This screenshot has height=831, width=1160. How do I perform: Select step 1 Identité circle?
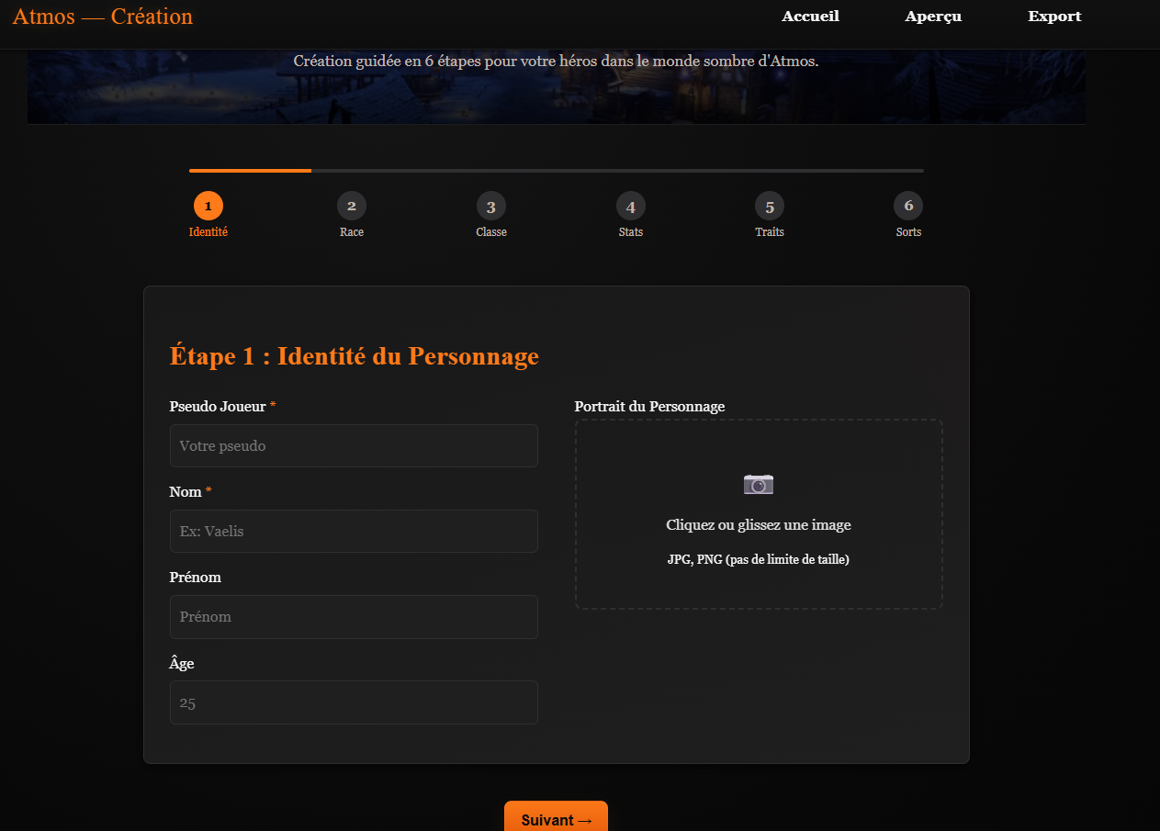[208, 206]
